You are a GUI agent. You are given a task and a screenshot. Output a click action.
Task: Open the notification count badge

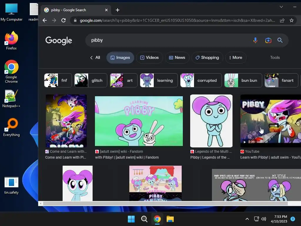click(x=293, y=219)
